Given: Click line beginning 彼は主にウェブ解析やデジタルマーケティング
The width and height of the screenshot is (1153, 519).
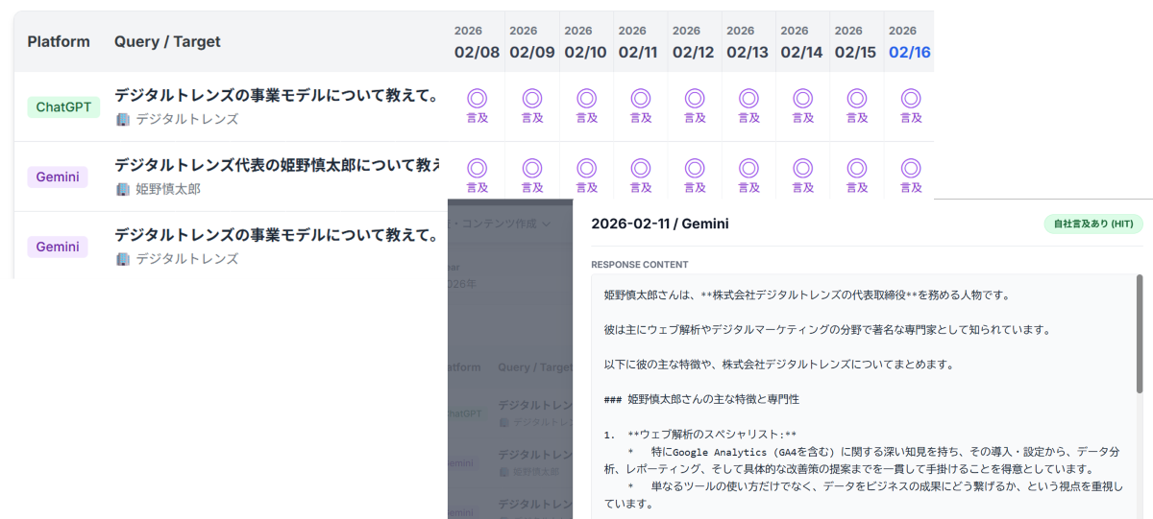Looking at the screenshot, I should 826,330.
